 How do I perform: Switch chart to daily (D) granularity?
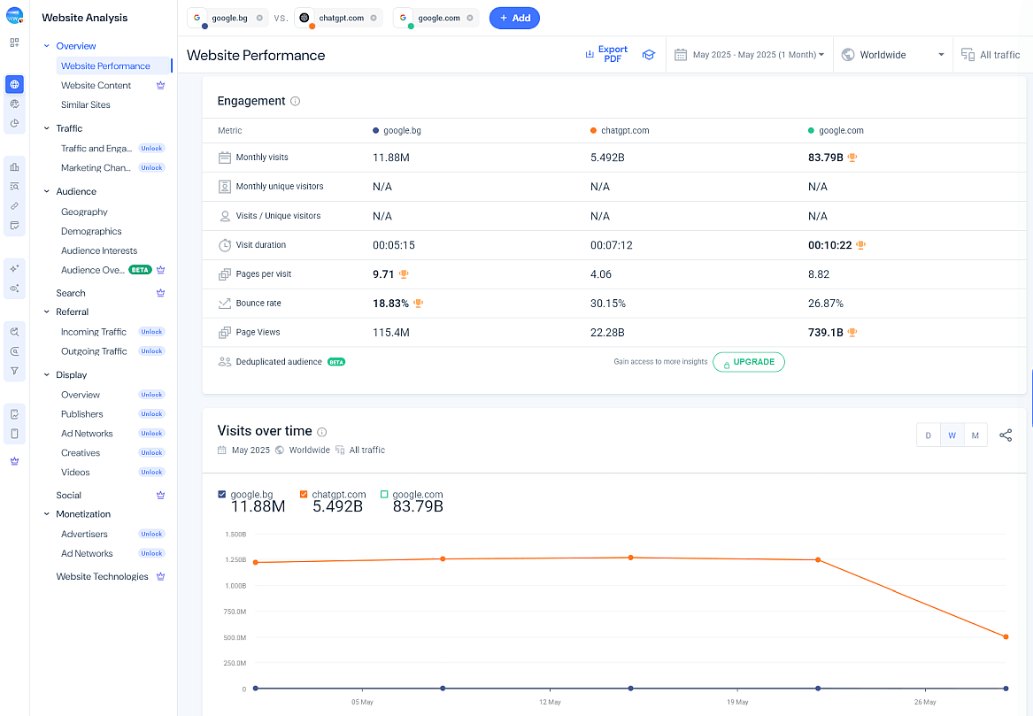click(928, 435)
